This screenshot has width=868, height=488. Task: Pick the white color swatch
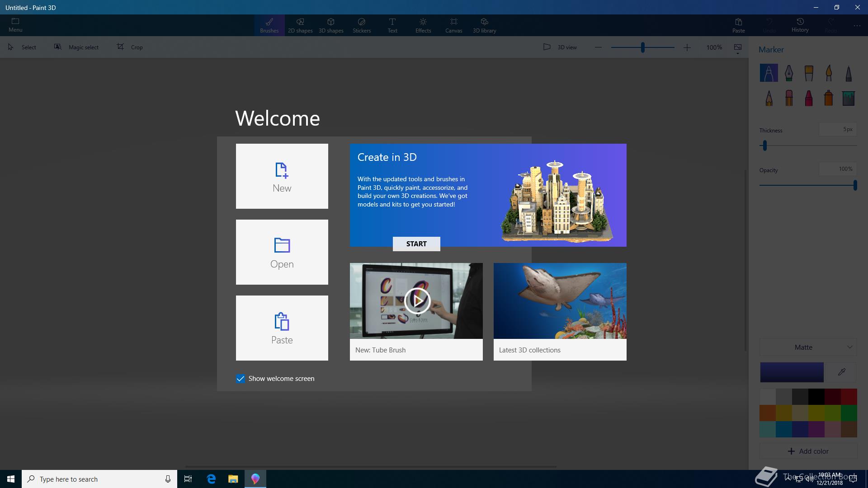point(768,397)
